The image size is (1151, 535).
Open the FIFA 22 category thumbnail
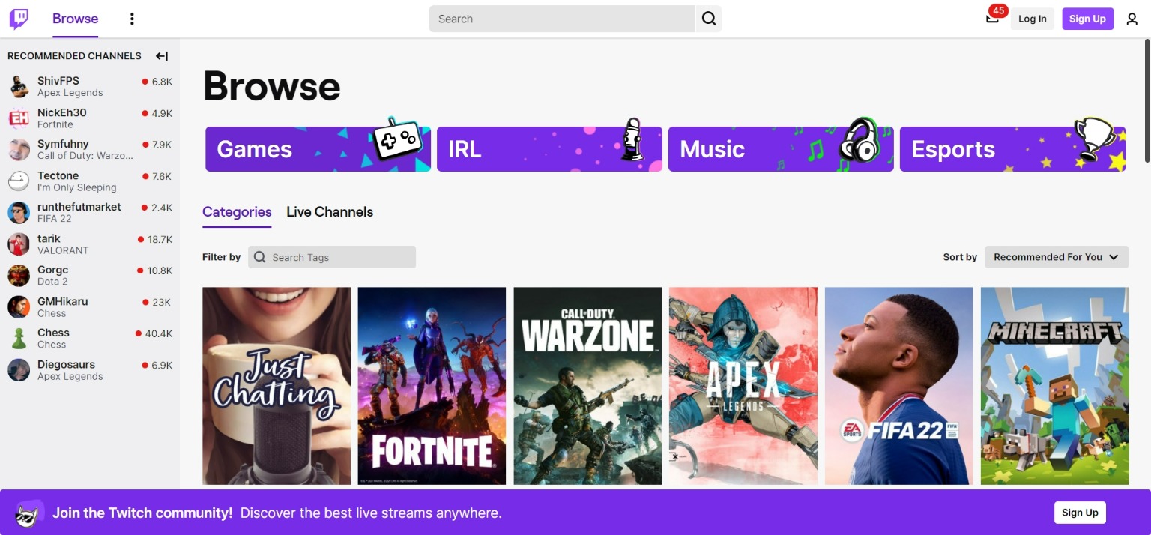coord(898,386)
